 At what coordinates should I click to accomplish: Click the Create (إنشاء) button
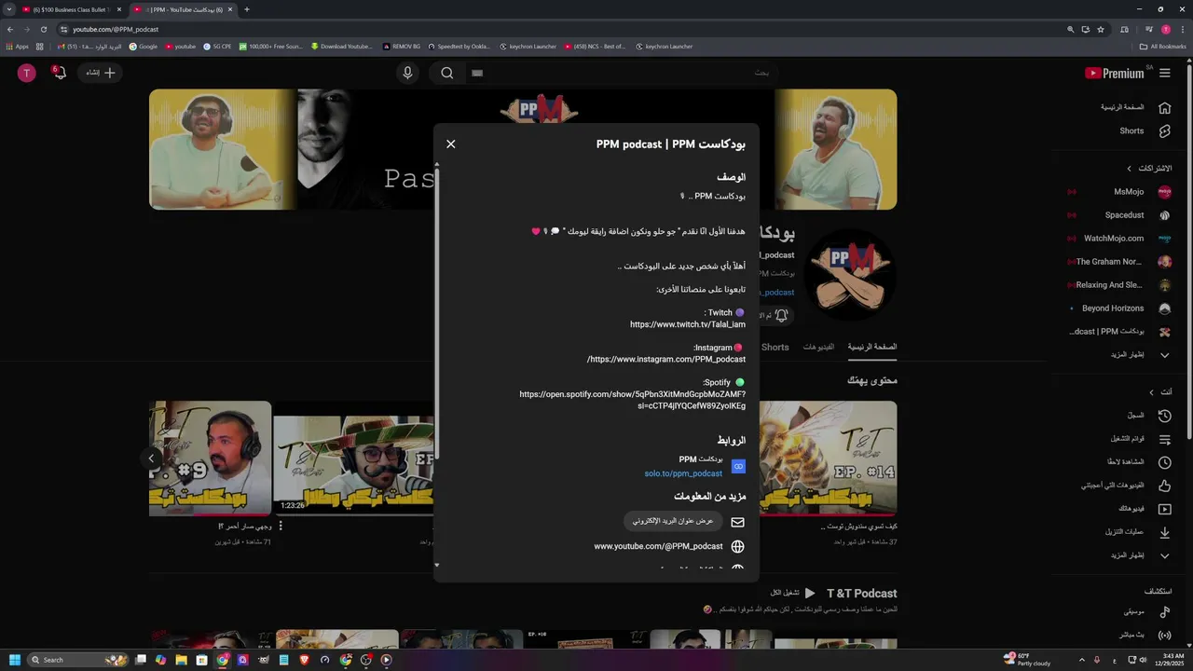pos(101,73)
